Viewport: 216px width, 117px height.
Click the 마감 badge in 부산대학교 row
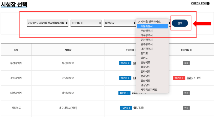click(x=186, y=63)
